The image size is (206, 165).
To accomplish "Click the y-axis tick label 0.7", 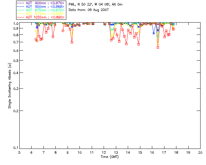I will tap(16, 42).
